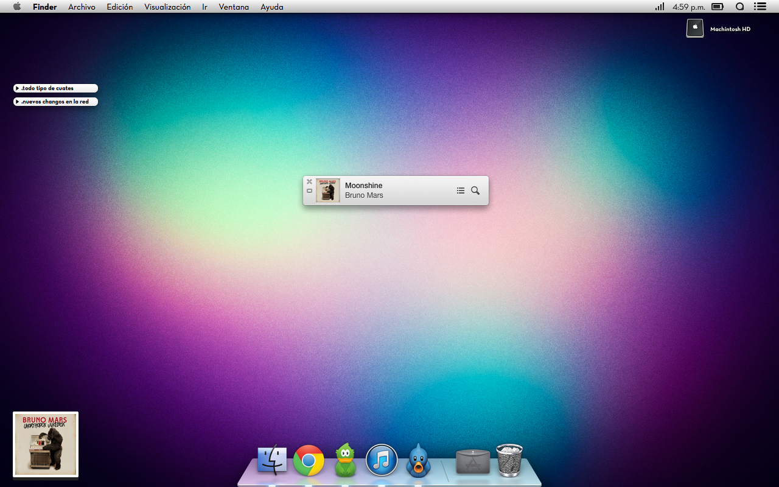Image resolution: width=779 pixels, height=487 pixels.
Task: Click the Moonshine song title
Action: pos(364,185)
